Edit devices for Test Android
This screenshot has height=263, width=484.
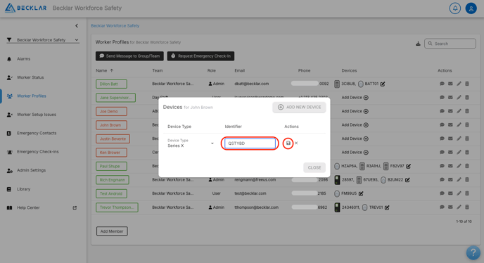pos(361,193)
